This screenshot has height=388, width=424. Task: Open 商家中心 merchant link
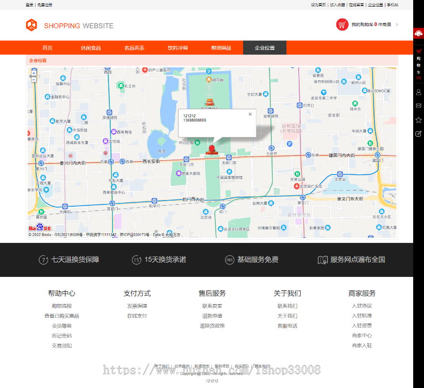point(362,335)
